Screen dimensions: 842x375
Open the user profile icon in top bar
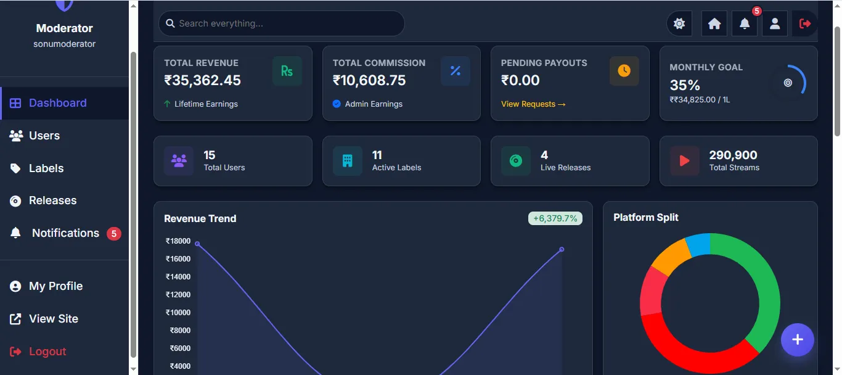(x=775, y=23)
